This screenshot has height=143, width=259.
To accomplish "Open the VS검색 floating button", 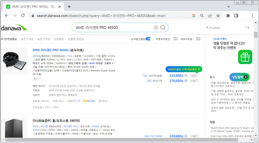I will [x=239, y=77].
